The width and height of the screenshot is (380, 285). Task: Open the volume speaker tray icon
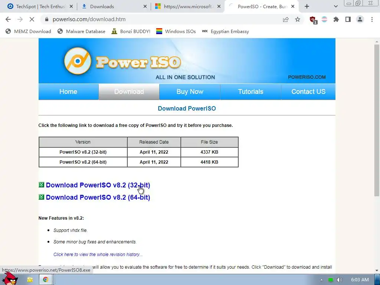tap(340, 280)
